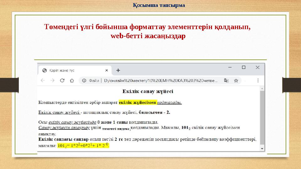This screenshot has width=301, height=169.
Task: Click the Файл label in address bar
Action: click(x=94, y=81)
